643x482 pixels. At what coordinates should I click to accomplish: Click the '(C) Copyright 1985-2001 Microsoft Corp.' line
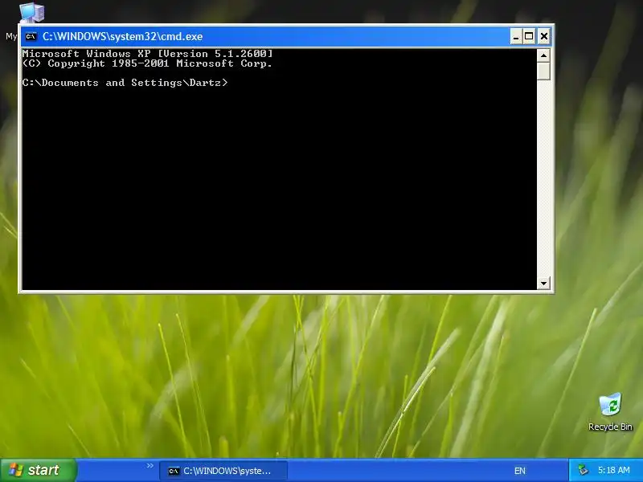[x=147, y=63]
